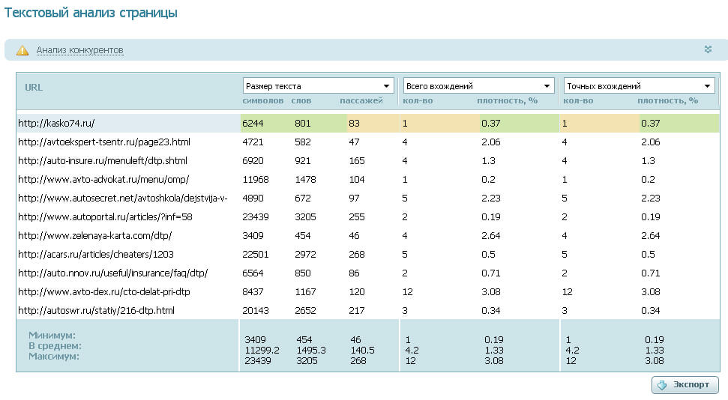
Task: Click the URL column header
Action: coord(34,87)
